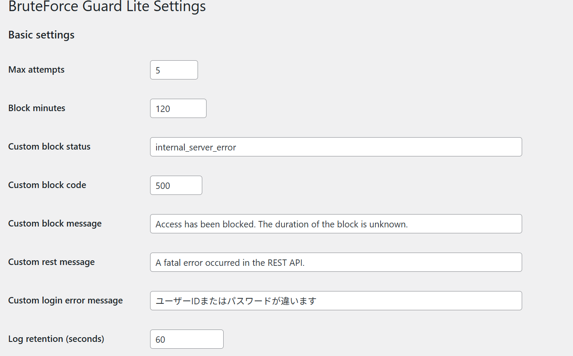Click the Max attempts number field
This screenshot has width=573, height=356.
[x=174, y=70]
